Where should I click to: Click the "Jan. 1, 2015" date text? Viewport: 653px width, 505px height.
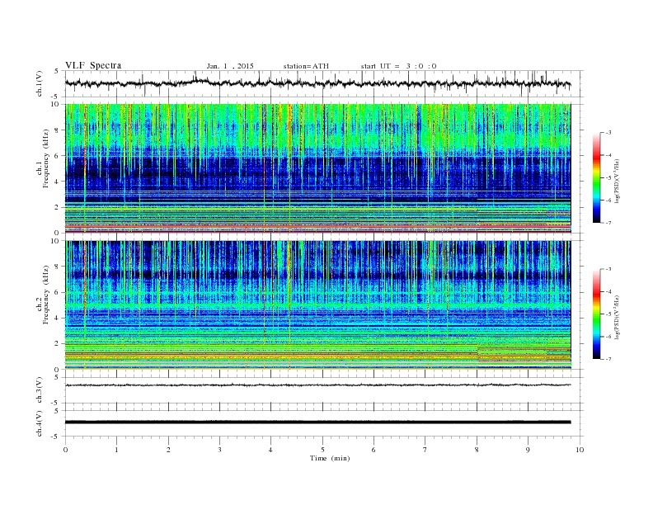pyautogui.click(x=230, y=66)
